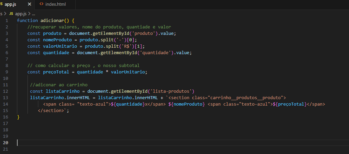The height and width of the screenshot is (154, 349).
Task: Select line 1 via its line number
Action: pyautogui.click(x=6, y=21)
